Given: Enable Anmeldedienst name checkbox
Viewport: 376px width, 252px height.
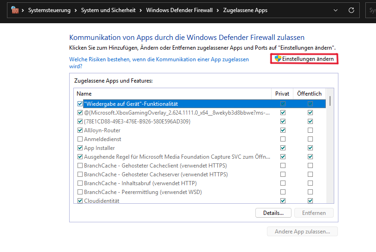Looking at the screenshot, I should [80, 139].
